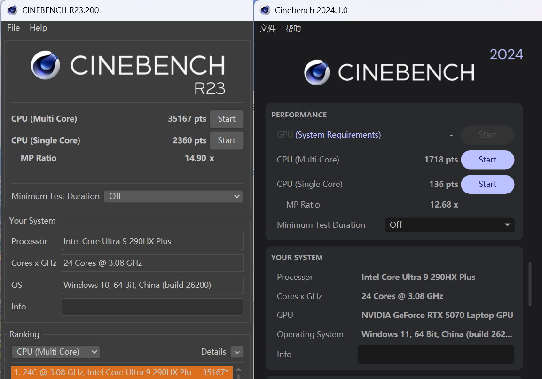This screenshot has width=542, height=379.
Task: Click the 1718 pts score in Cinebench 2024
Action: pyautogui.click(x=441, y=160)
